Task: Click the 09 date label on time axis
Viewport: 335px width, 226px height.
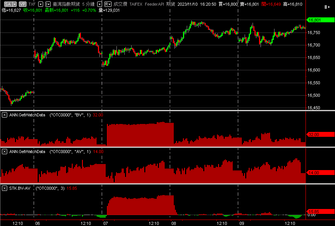Action: (242, 223)
